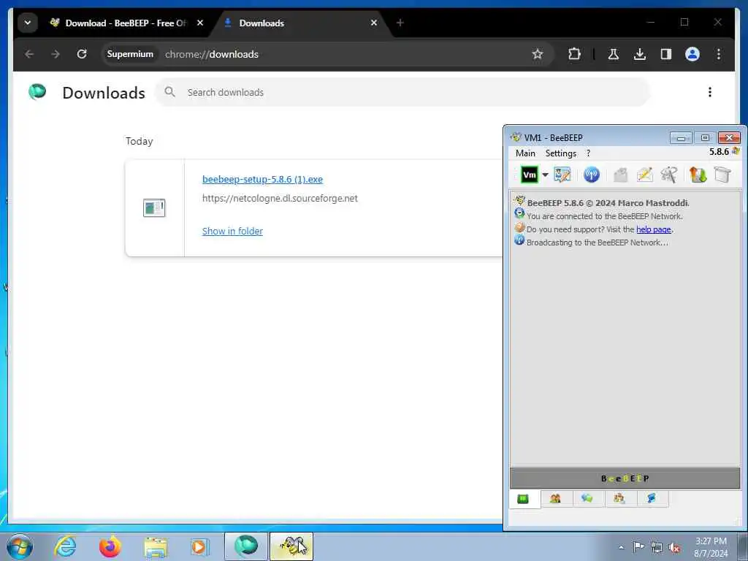748x561 pixels.
Task: Open the taskbar clock showing 3:27 PM
Action: pos(711,547)
